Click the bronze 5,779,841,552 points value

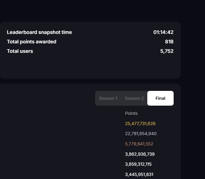(139, 144)
